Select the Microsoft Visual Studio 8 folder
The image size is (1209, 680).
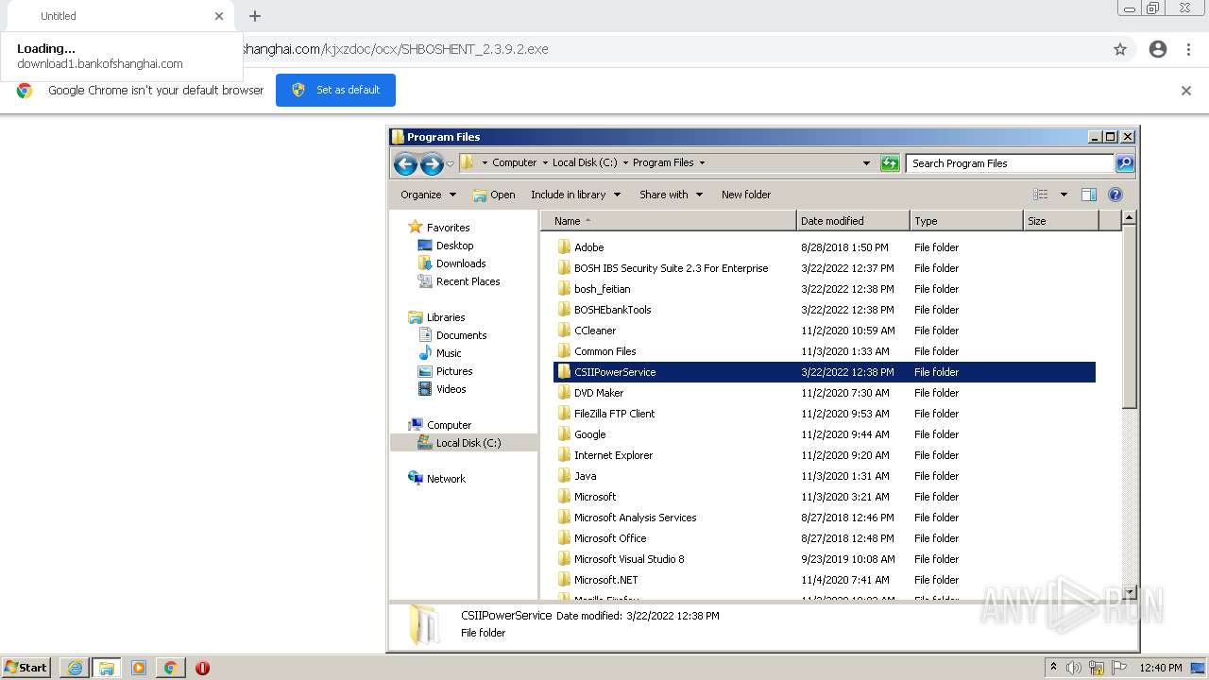point(824,559)
